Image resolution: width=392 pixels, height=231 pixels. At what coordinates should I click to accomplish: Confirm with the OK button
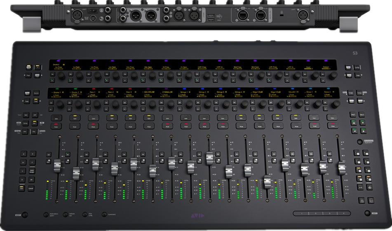point(31,180)
